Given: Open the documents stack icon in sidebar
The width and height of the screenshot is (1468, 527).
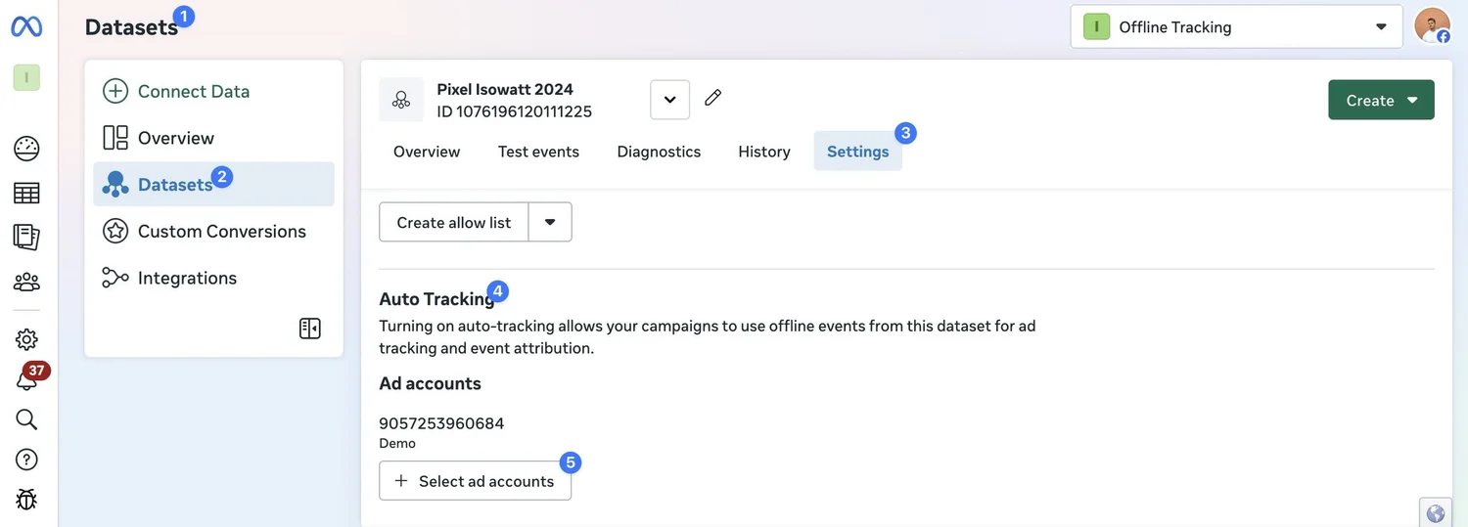Looking at the screenshot, I should click(x=26, y=237).
